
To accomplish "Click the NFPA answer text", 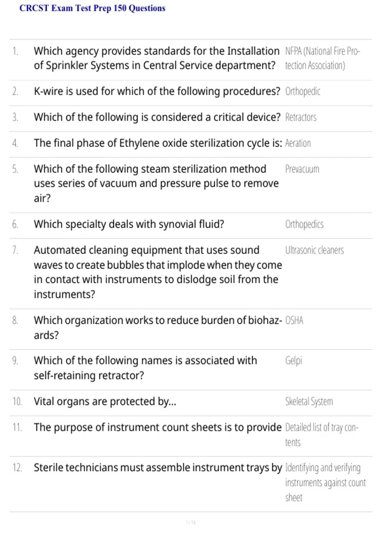I will point(322,58).
